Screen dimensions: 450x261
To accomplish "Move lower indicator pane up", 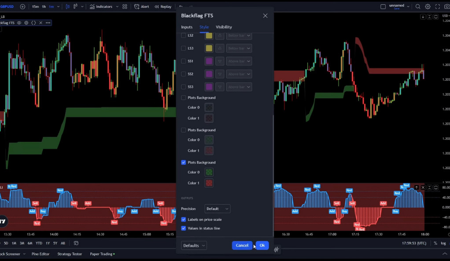I will [x=417, y=187].
